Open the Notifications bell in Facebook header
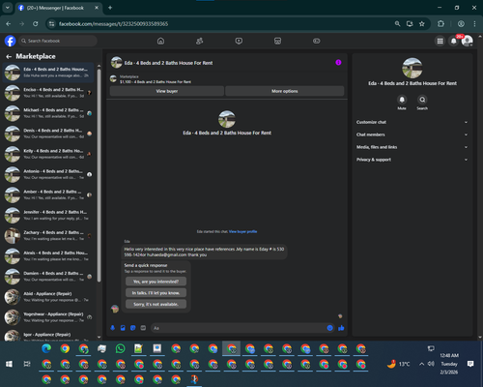Viewport: 483px width, 387px height. coord(454,41)
